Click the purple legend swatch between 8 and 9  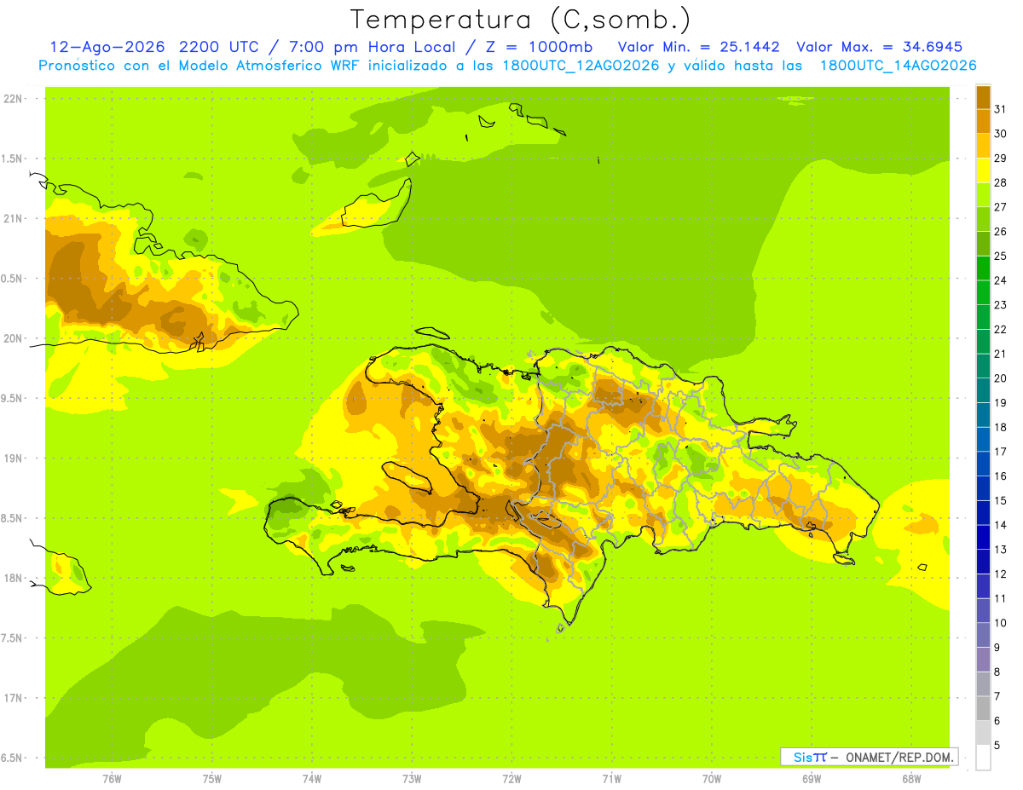(983, 660)
